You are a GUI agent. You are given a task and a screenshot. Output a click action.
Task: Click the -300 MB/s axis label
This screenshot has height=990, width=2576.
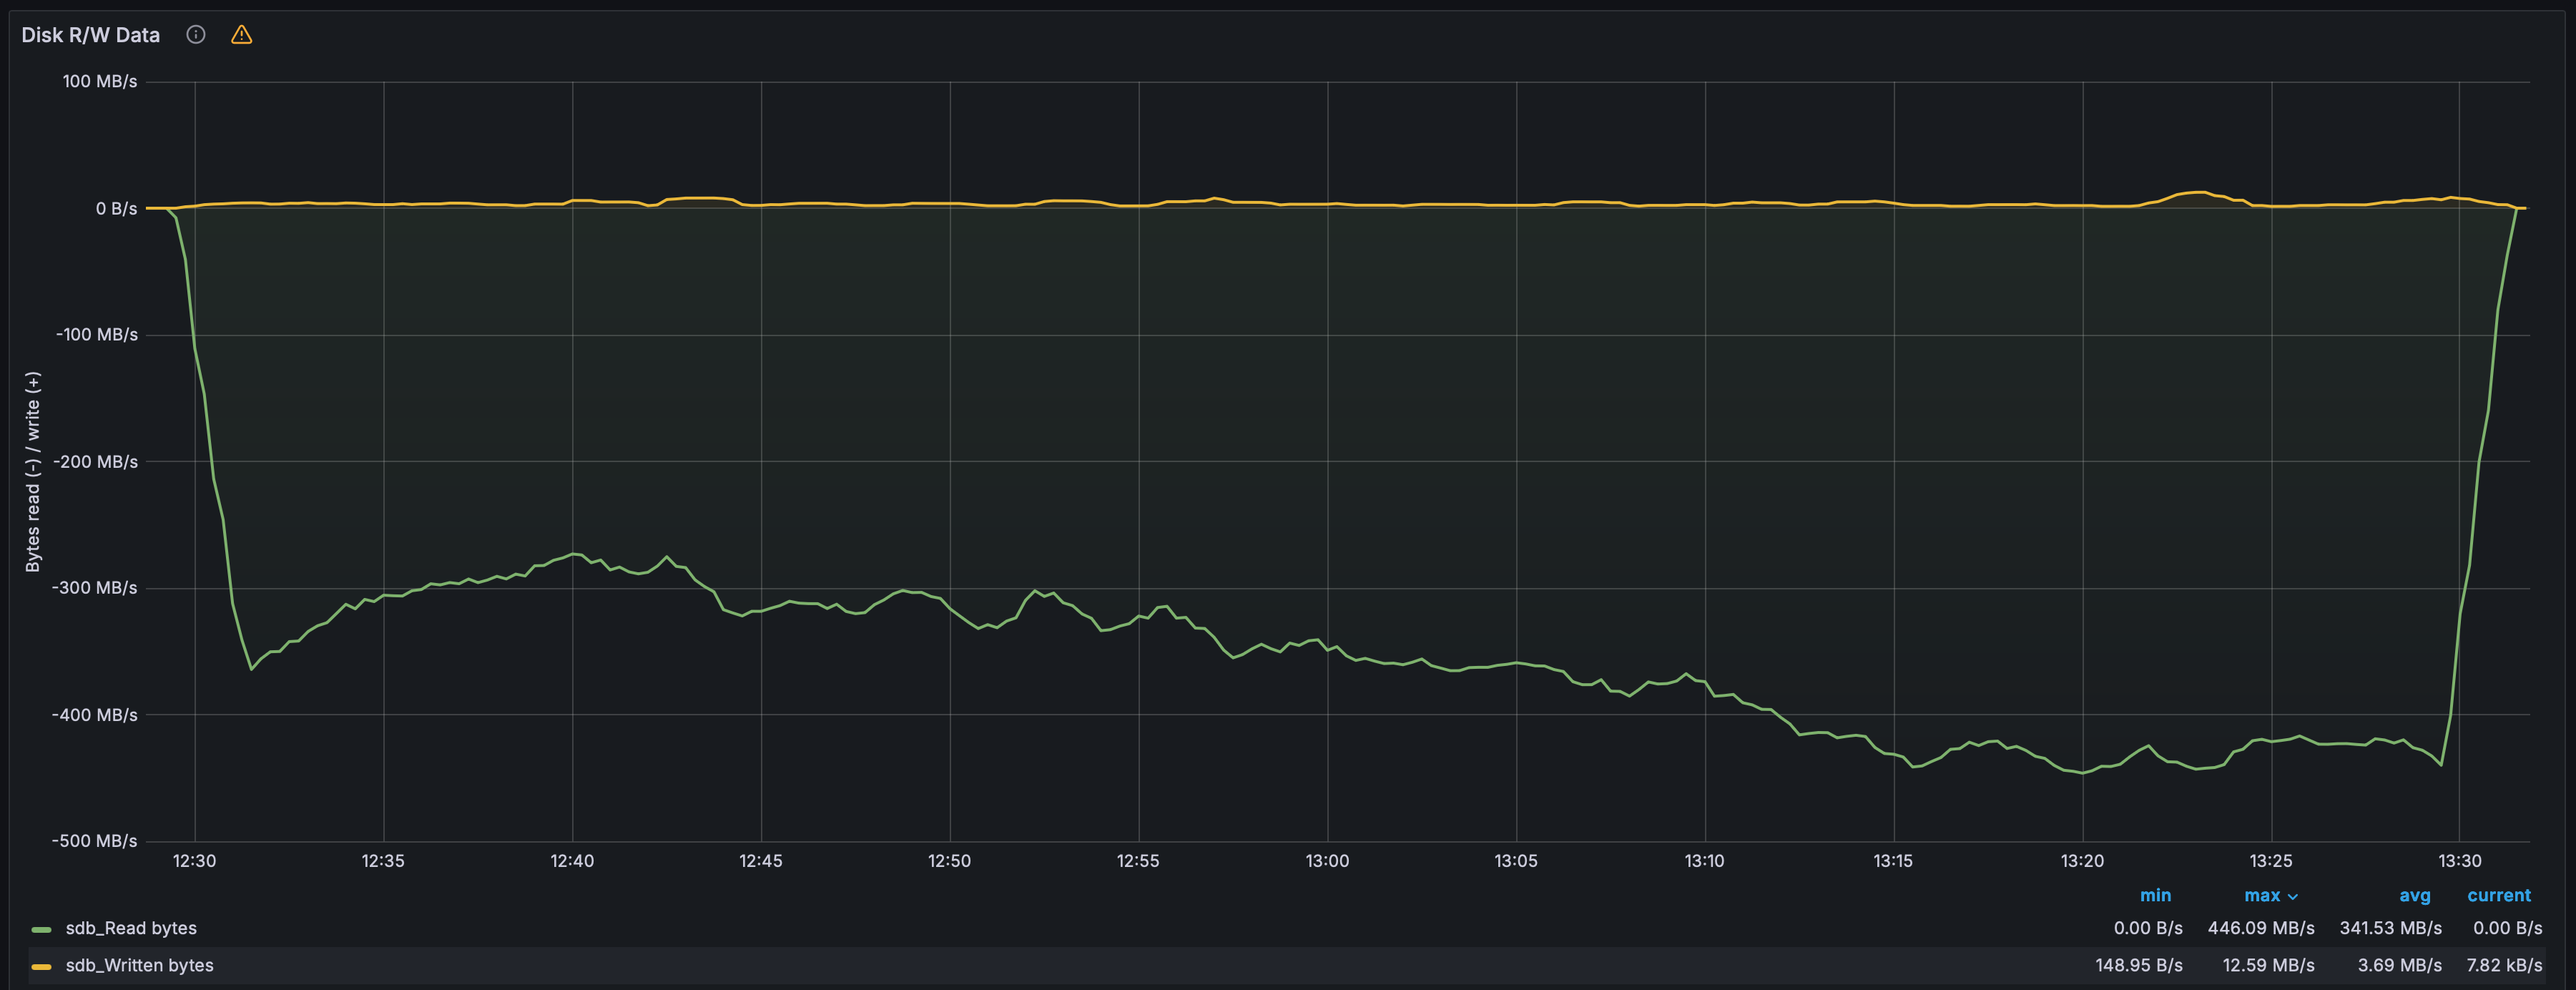(x=95, y=587)
